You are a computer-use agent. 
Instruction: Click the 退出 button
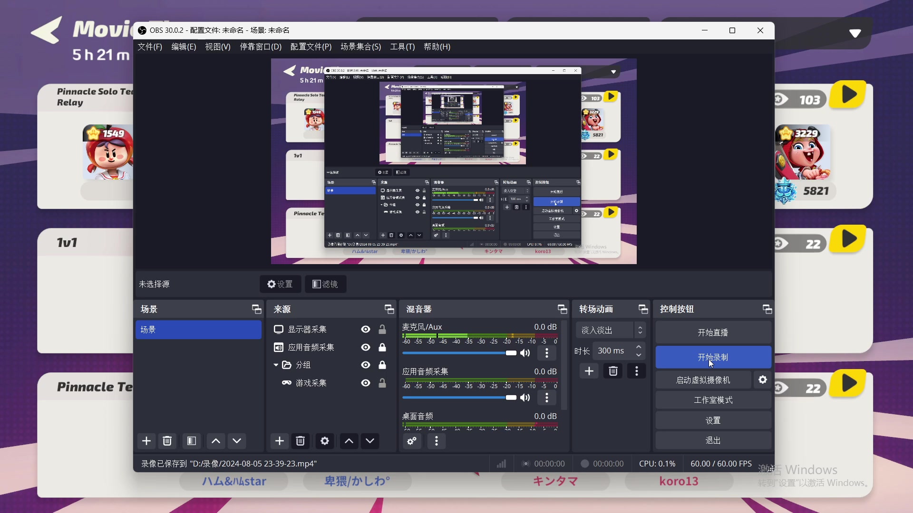point(713,440)
